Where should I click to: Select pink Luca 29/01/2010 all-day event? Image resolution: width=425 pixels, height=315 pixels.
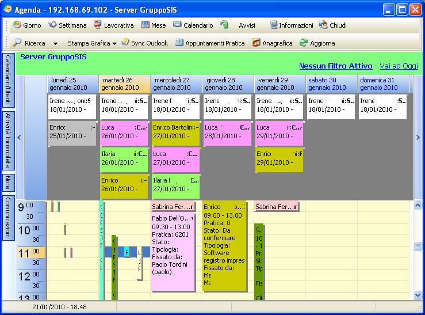[279, 133]
